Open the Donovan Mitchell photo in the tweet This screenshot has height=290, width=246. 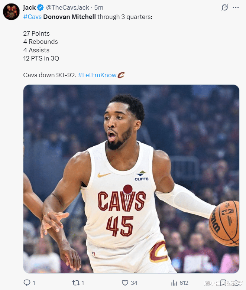tap(131, 179)
